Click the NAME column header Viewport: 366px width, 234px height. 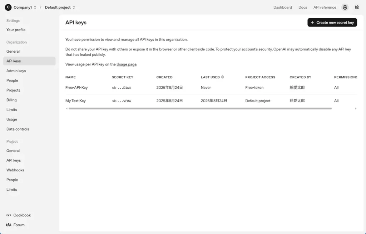pyautogui.click(x=70, y=77)
